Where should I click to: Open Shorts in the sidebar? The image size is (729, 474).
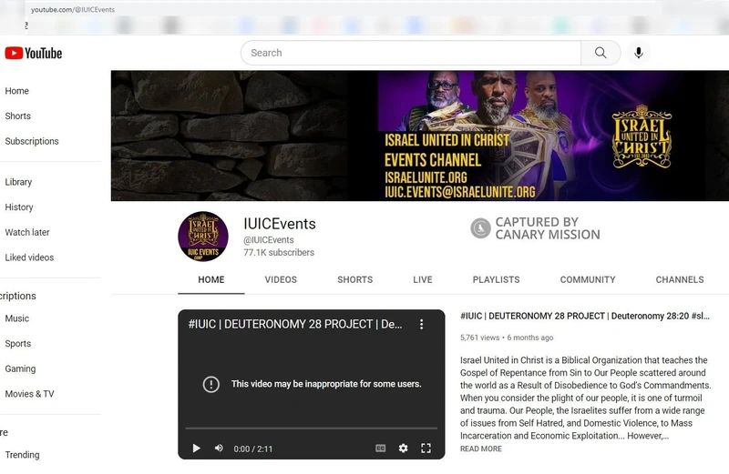[17, 116]
